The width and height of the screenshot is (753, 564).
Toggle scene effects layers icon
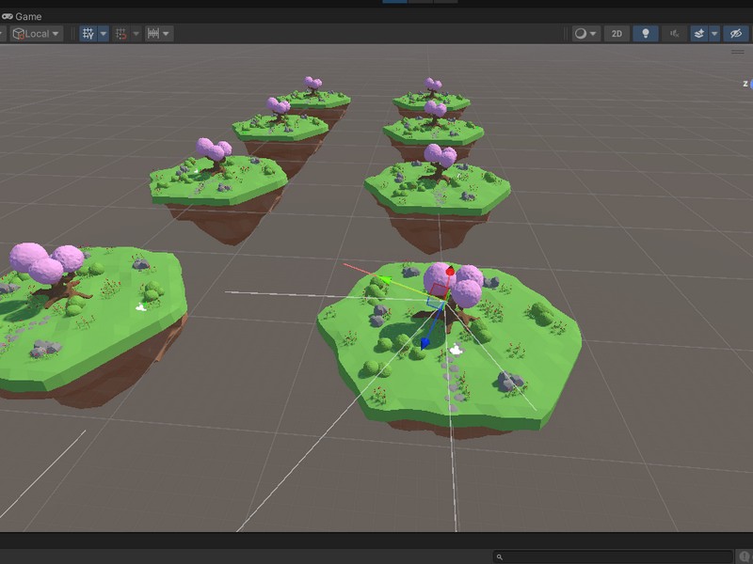(699, 34)
